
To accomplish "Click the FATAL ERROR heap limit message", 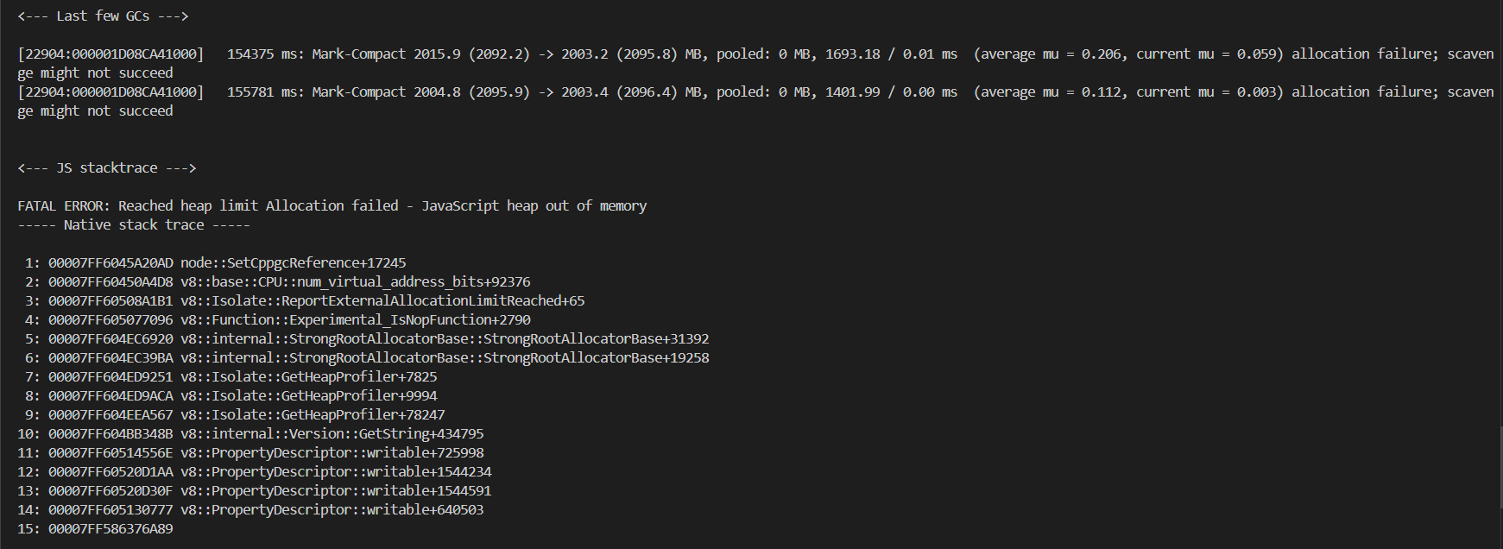I will [x=332, y=205].
